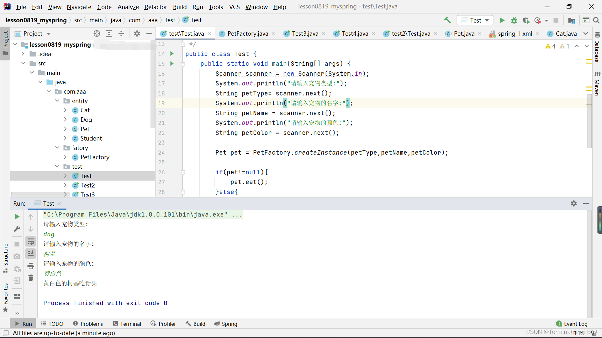602x338 pixels.
Task: Toggle tool window quick access at status bar
Action: [x=5, y=333]
